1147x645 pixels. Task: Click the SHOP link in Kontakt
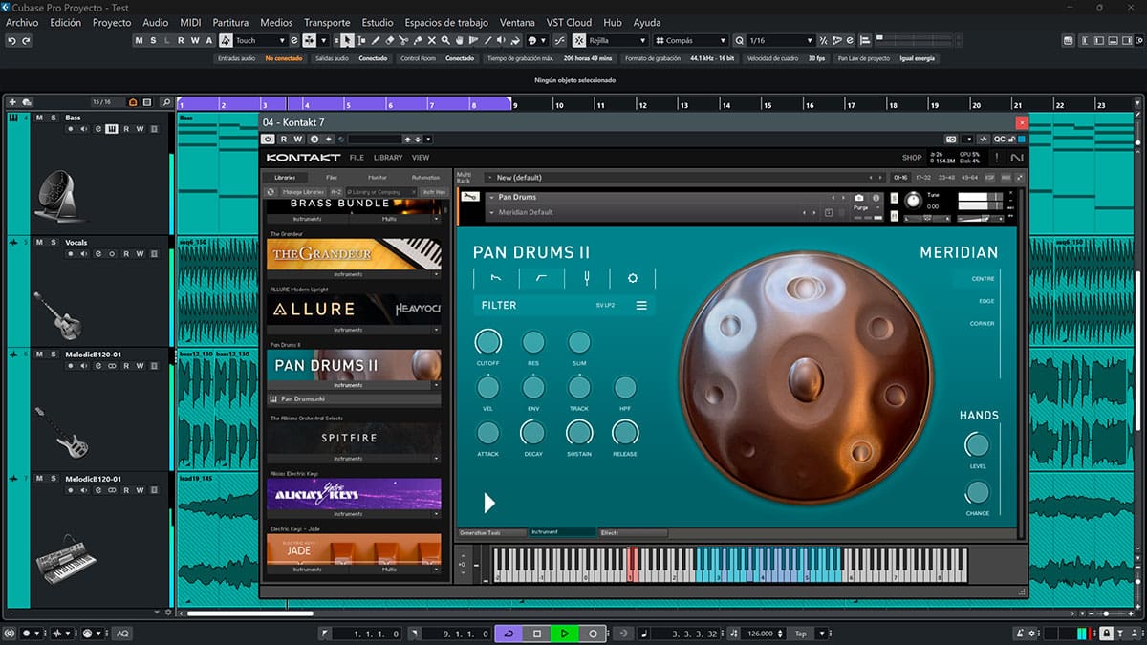tap(912, 158)
